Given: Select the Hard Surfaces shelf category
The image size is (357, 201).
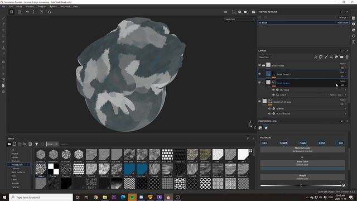Looking at the screenshot, I should point(18,172).
